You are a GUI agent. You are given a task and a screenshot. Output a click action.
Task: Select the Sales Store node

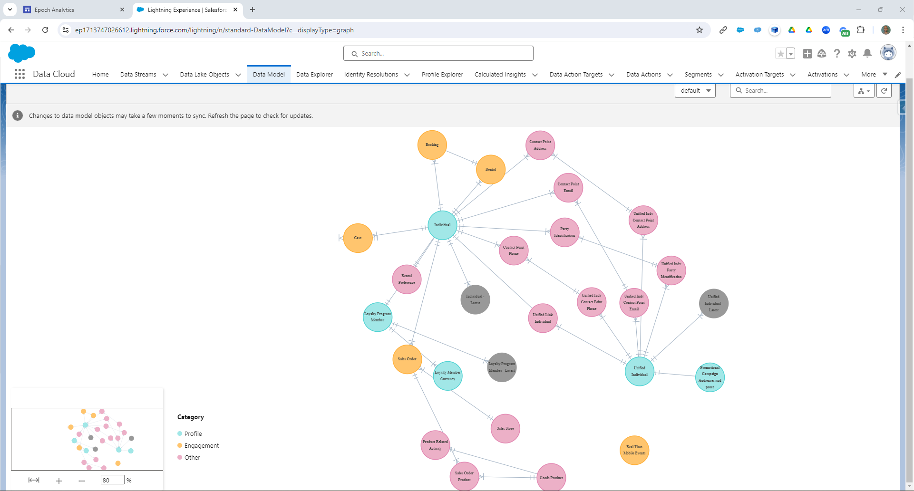click(505, 428)
